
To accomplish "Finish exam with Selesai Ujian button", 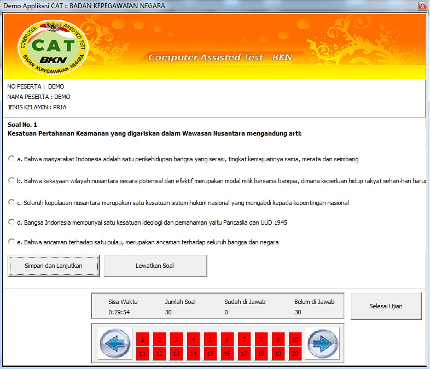I will [x=386, y=306].
